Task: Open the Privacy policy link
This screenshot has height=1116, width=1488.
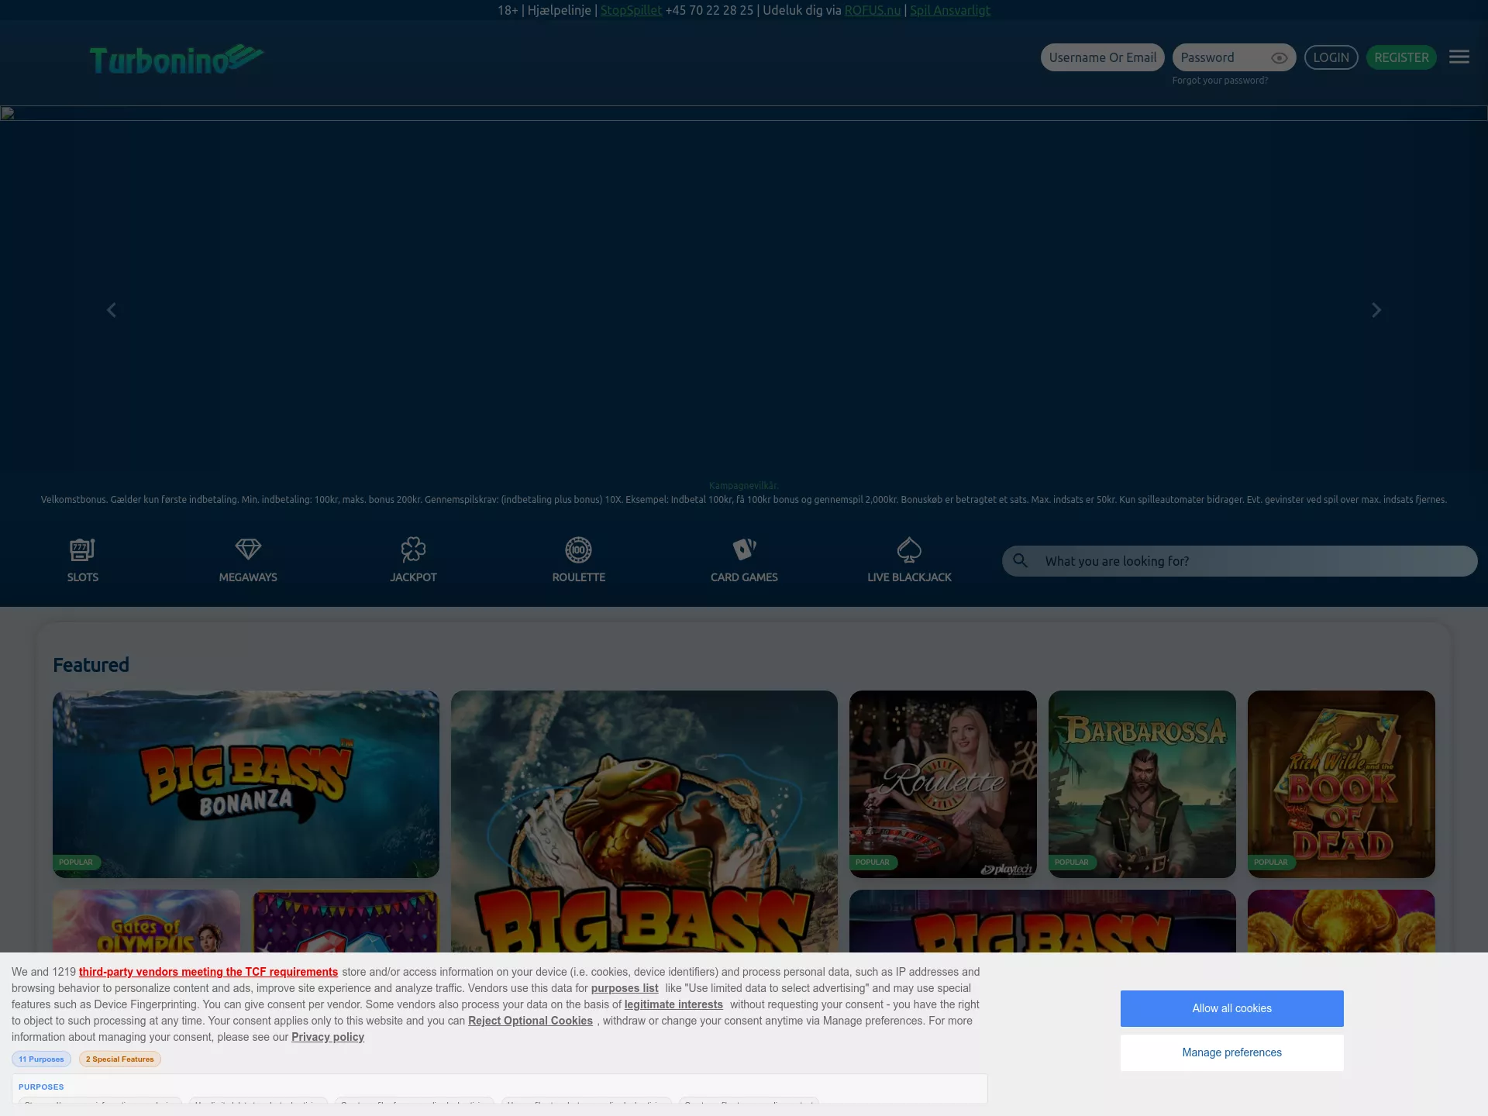Action: click(328, 1037)
